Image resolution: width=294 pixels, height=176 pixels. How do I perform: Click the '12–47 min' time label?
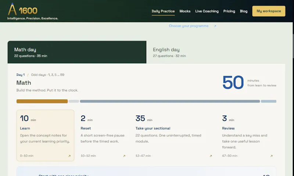[x=143, y=156]
